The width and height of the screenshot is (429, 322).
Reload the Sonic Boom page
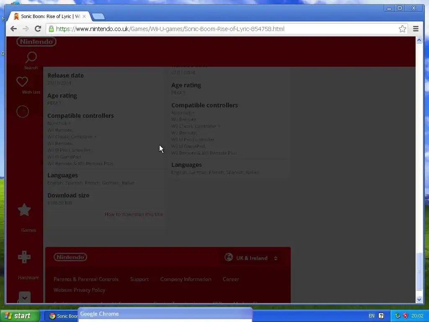coord(38,29)
